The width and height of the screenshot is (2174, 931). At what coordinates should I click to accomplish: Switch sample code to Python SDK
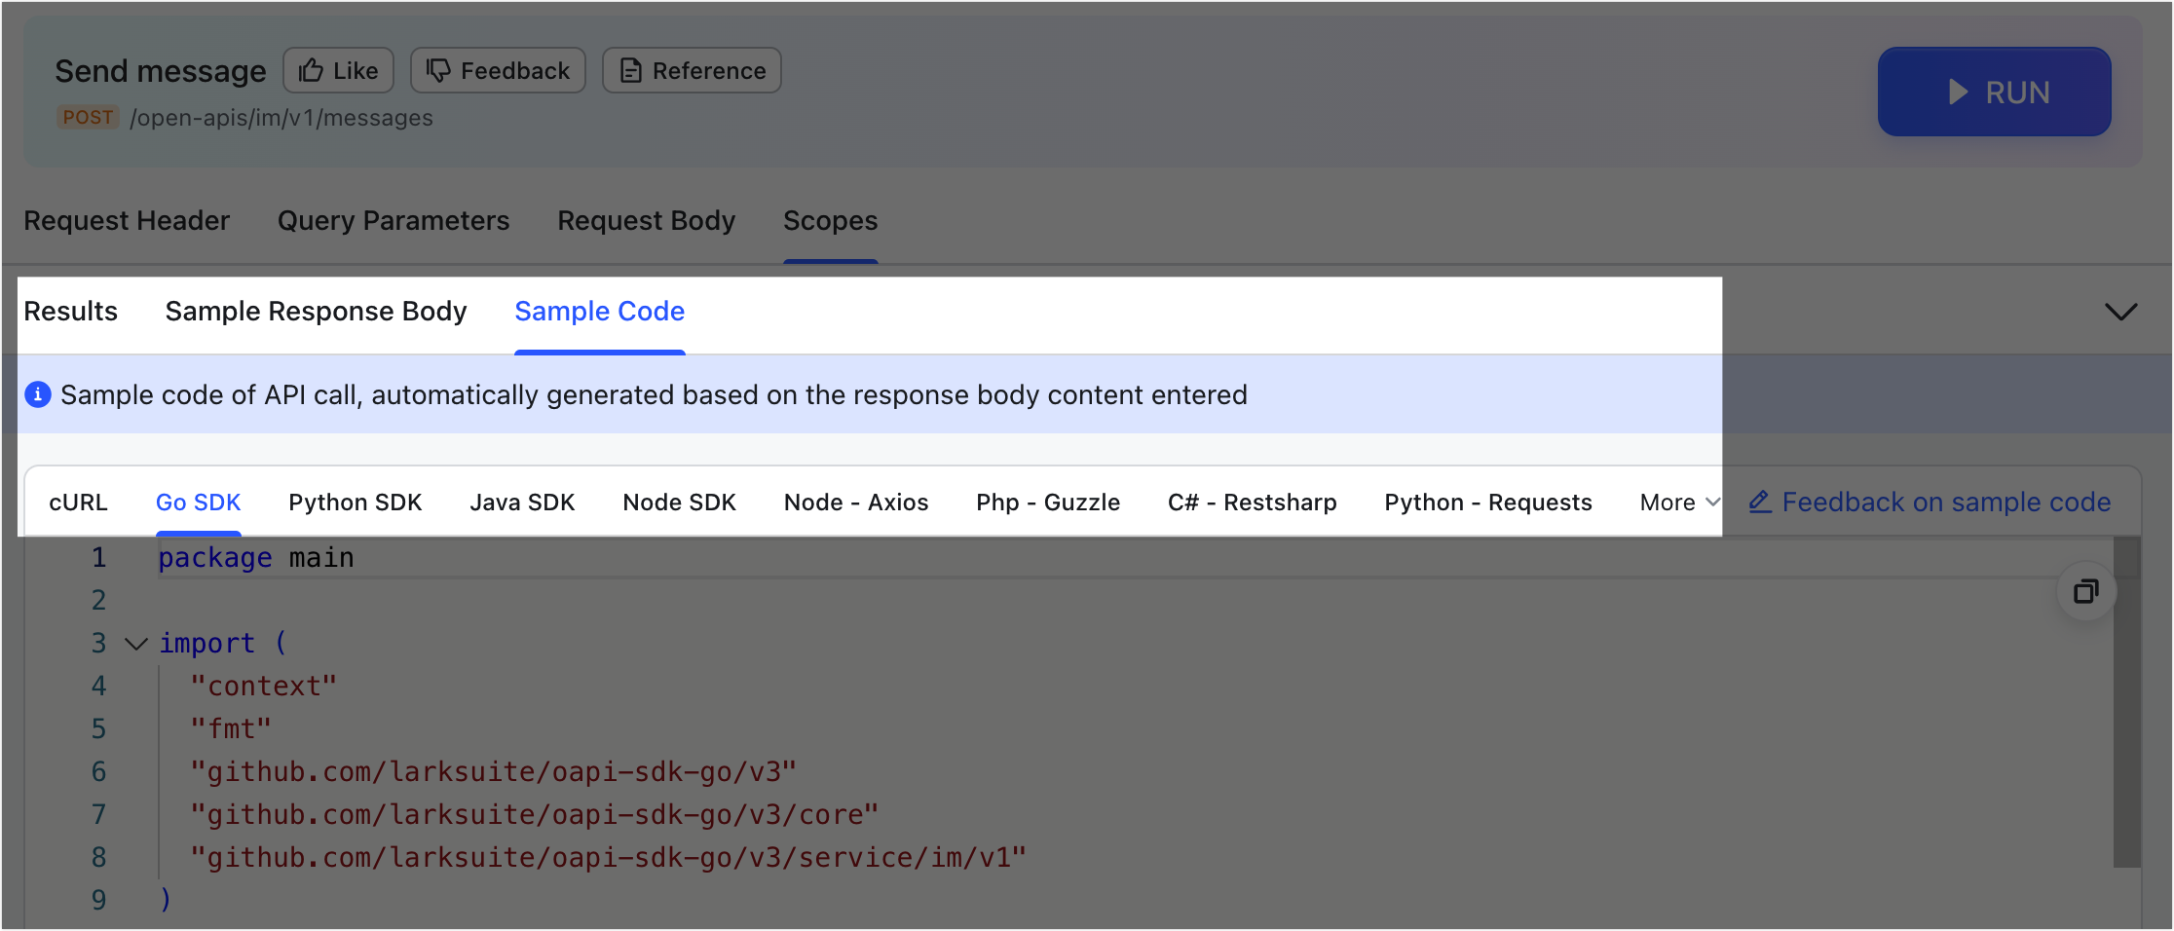tap(355, 503)
